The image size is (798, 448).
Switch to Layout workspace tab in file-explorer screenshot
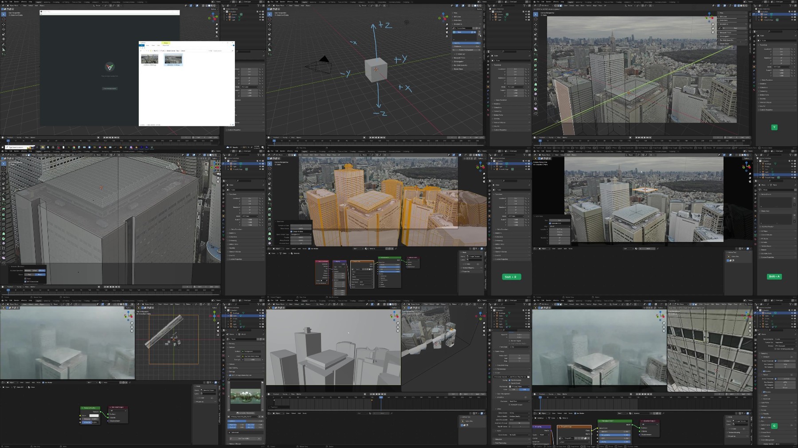click(x=39, y=2)
